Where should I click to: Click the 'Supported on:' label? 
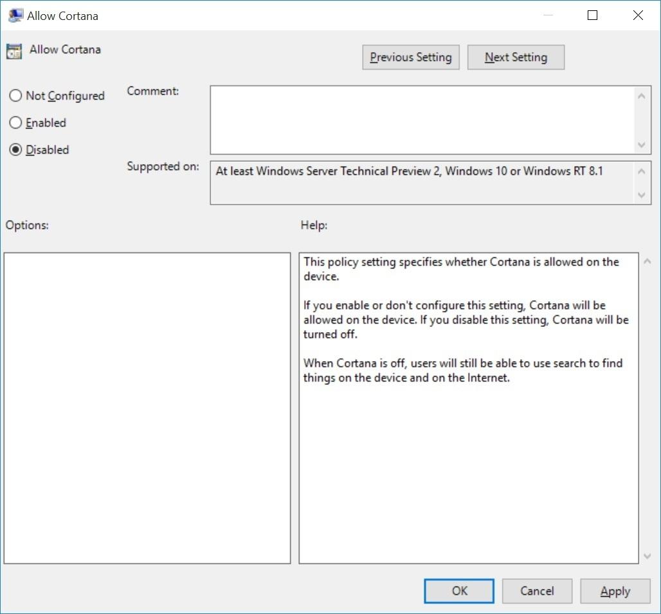[163, 167]
